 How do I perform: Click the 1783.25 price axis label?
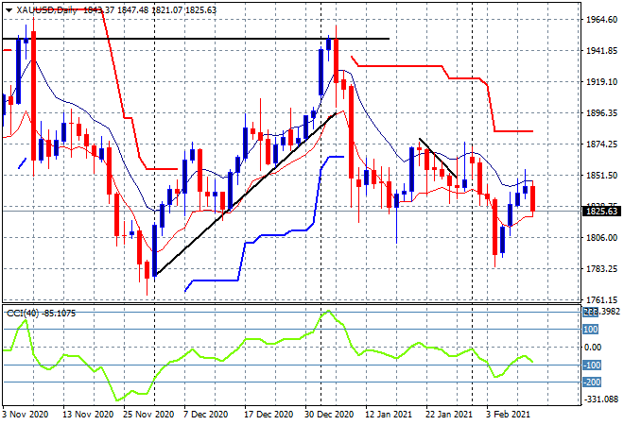602,269
